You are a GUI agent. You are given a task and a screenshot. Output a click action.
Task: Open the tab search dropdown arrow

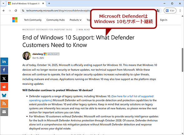[x=3, y=3]
